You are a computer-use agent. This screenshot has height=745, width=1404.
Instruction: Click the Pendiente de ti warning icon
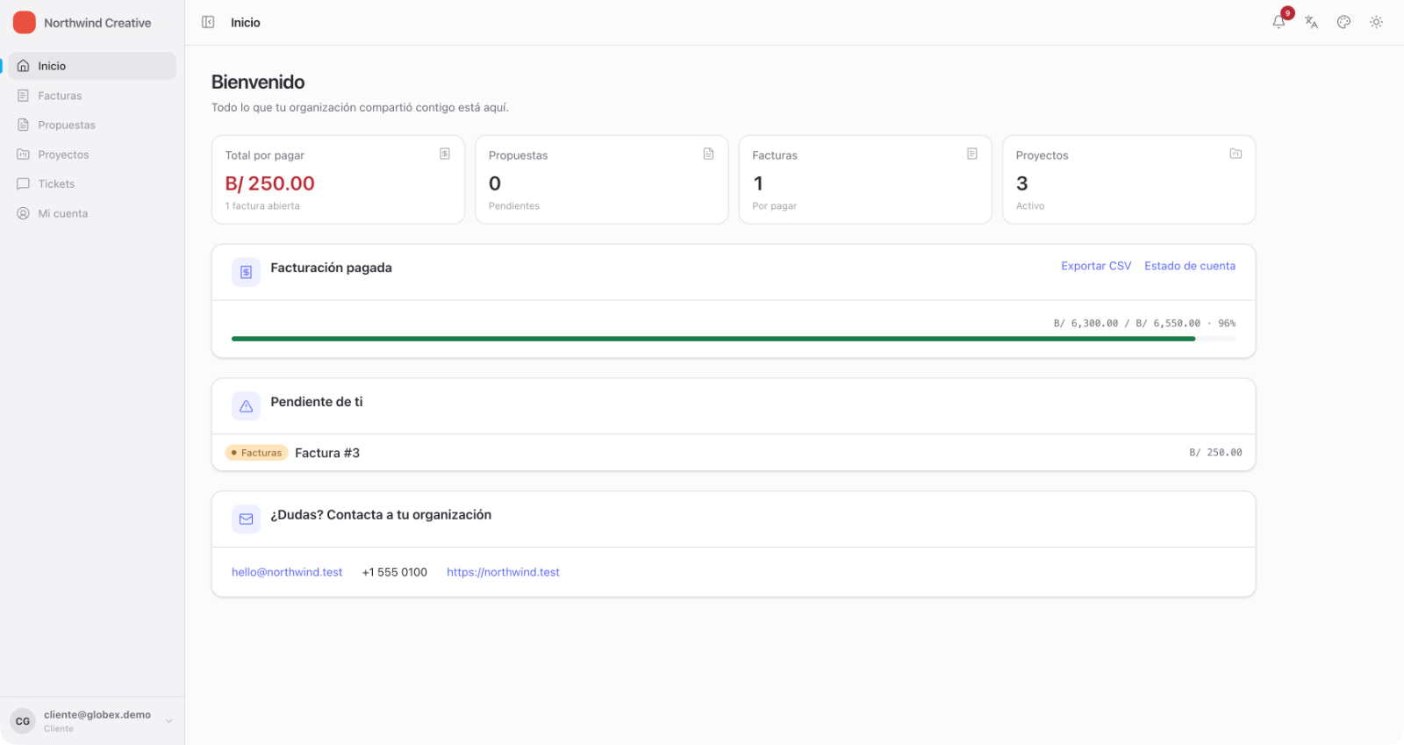246,406
